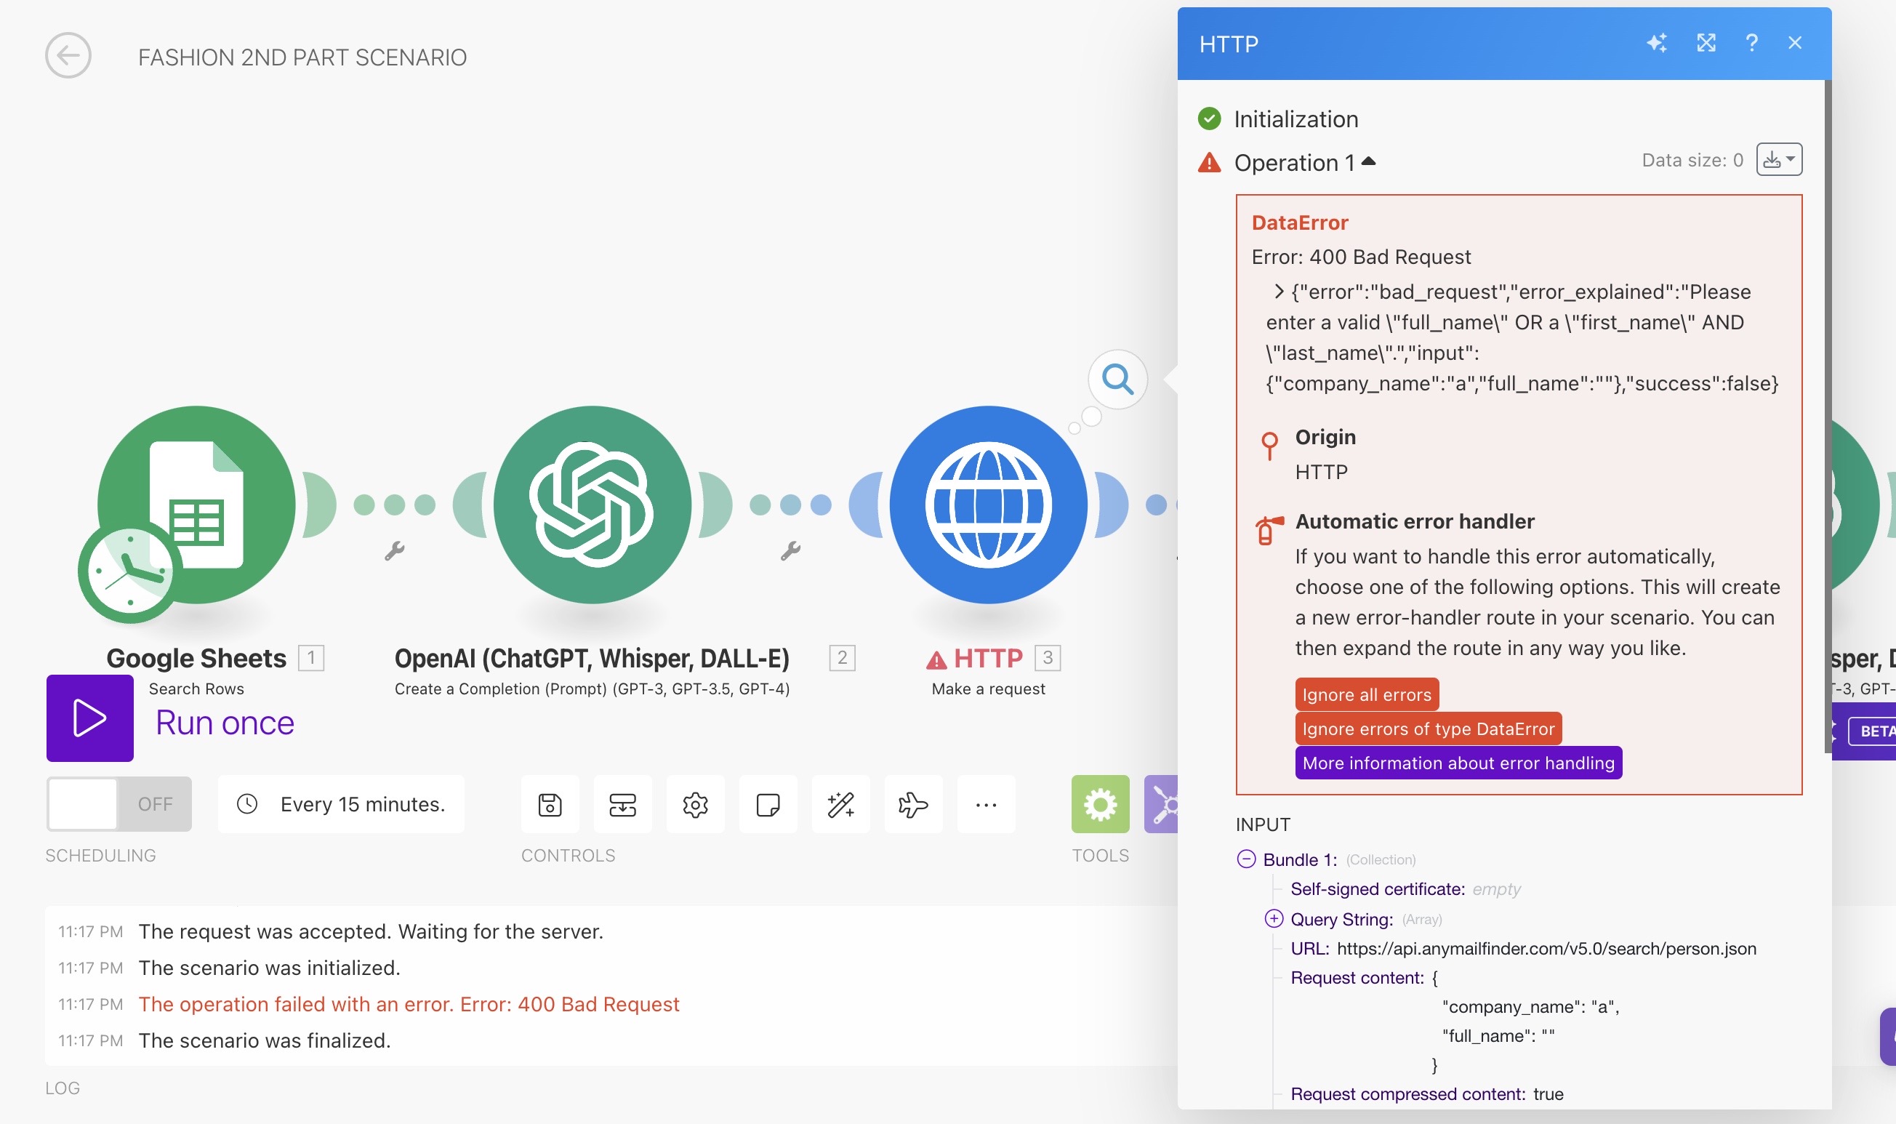
Task: Collapse the Bundle 1 collection
Action: click(1246, 859)
